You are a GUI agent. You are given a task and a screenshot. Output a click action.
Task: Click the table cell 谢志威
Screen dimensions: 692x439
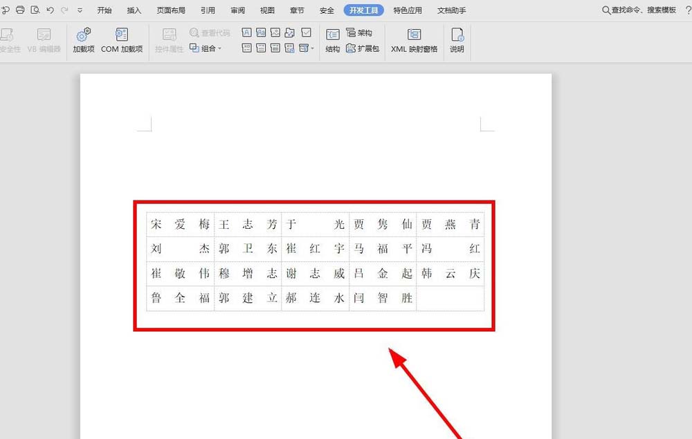point(315,274)
